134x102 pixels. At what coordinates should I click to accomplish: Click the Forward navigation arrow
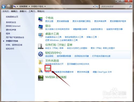tap(9, 6)
